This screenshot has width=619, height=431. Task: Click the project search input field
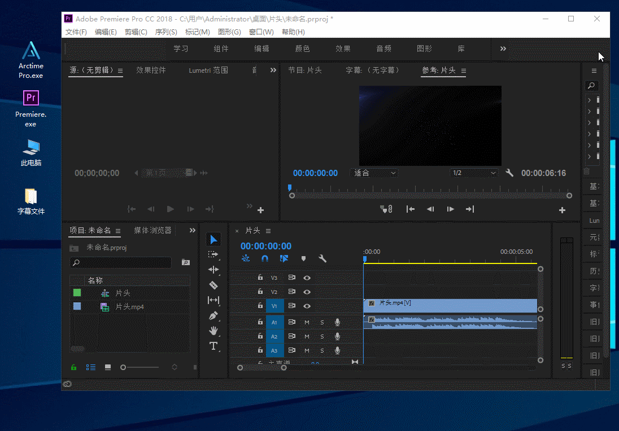pyautogui.click(x=121, y=262)
